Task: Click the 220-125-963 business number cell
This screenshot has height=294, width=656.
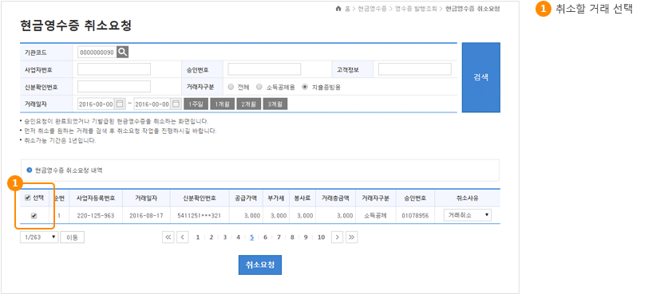Action: coord(96,215)
